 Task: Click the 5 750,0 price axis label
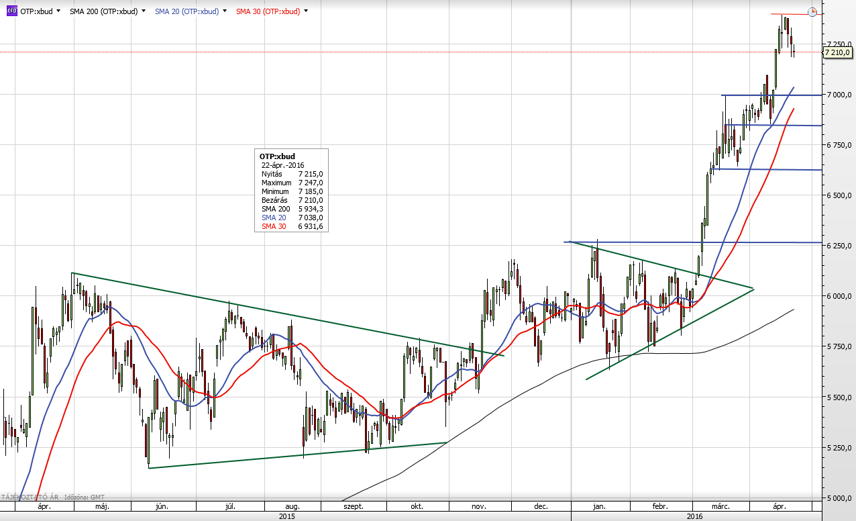tap(839, 346)
